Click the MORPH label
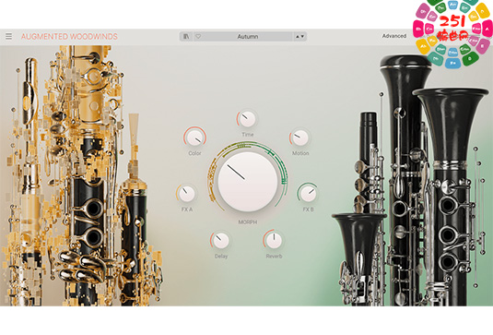The height and width of the screenshot is (335, 493). coord(248,222)
